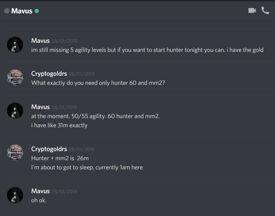
Task: Click Cryptogoldrs username above 26m price message
Action: pos(49,149)
